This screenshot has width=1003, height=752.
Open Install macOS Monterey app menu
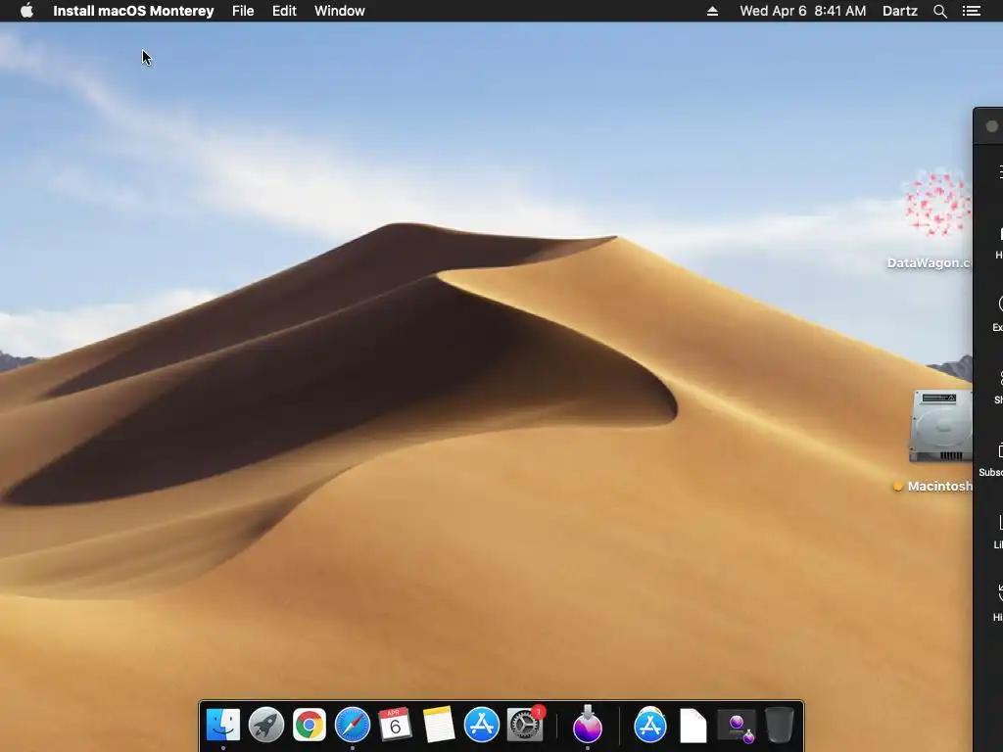133,11
